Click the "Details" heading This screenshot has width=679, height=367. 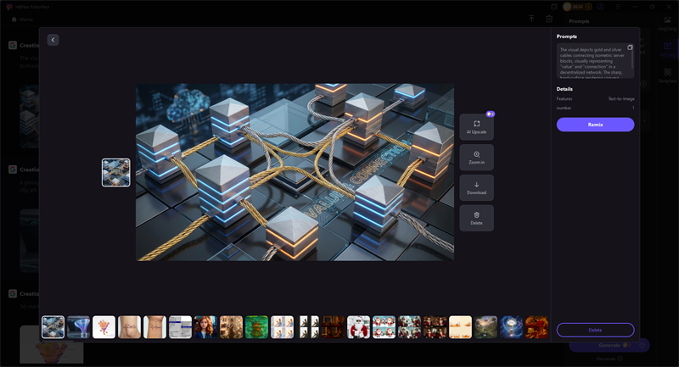tap(564, 89)
